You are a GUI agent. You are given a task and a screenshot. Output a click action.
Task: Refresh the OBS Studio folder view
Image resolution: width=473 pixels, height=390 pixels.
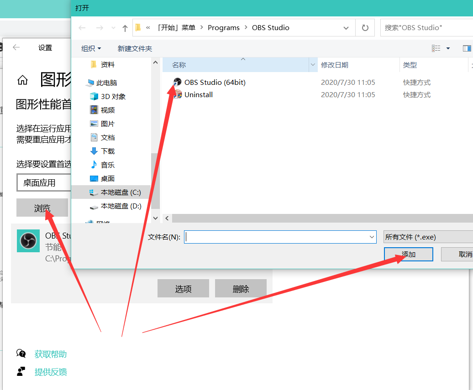click(x=365, y=28)
